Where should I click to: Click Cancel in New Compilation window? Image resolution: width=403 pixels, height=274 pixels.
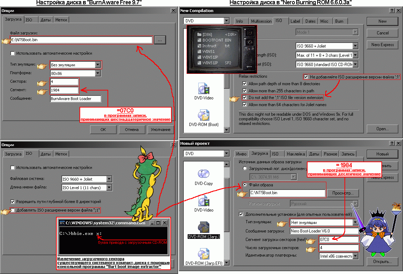click(382, 33)
